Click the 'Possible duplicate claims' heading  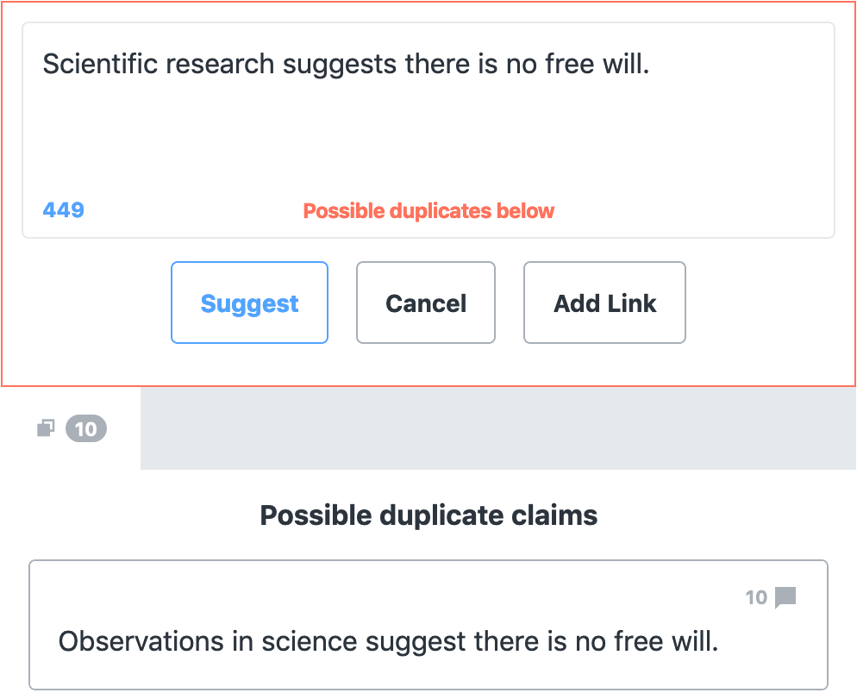click(x=428, y=515)
